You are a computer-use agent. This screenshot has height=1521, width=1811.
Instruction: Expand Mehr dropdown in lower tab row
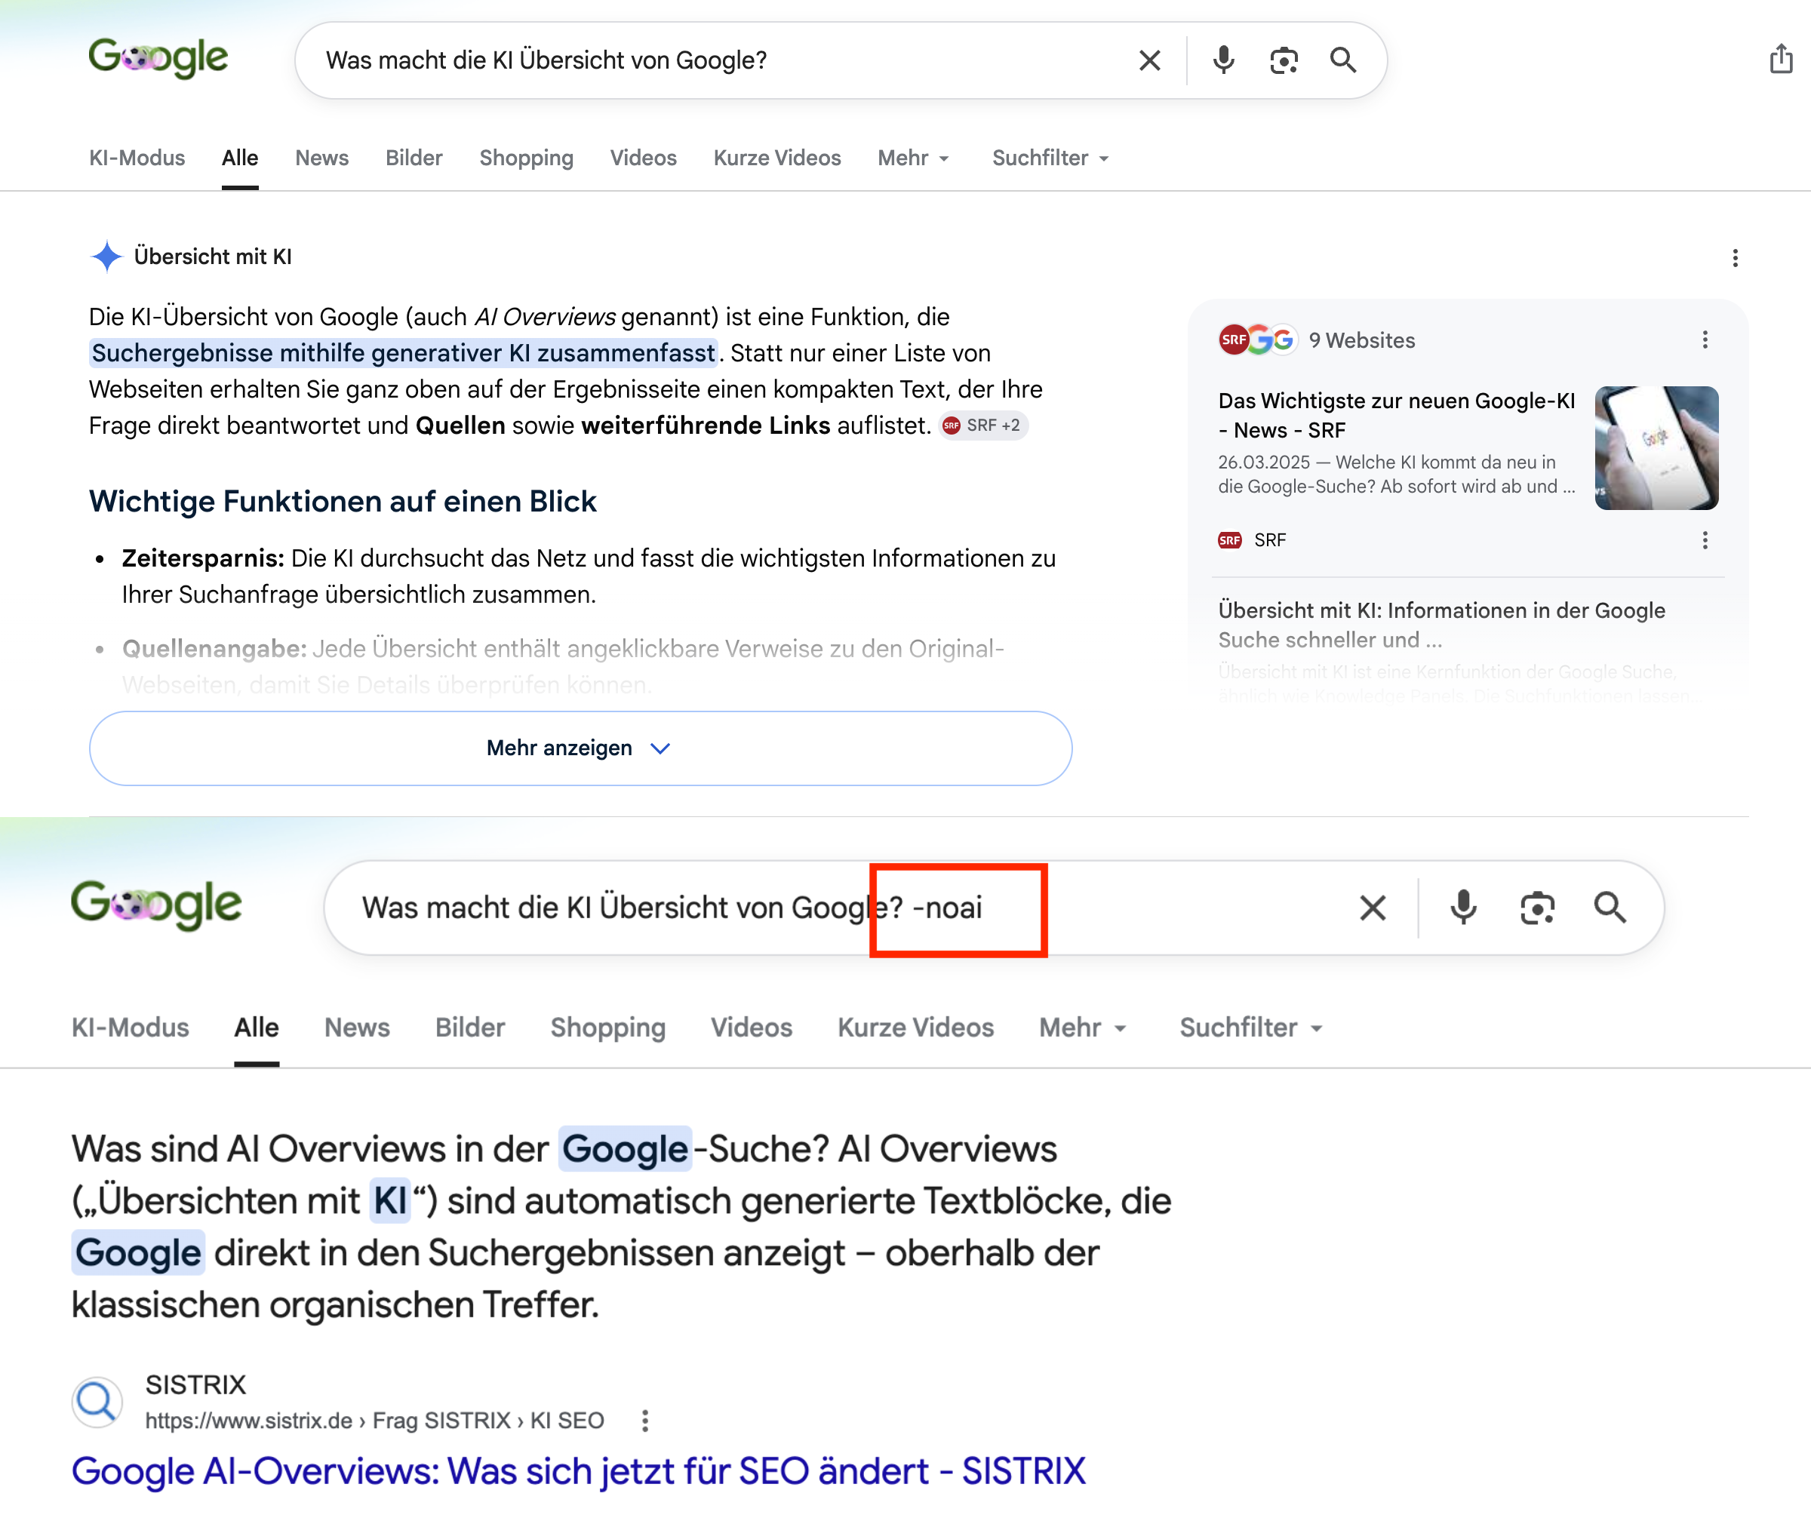tap(1083, 1028)
